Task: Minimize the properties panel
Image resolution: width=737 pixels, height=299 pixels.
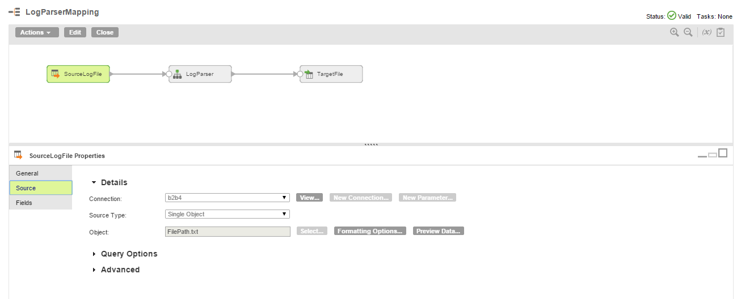Action: coord(702,156)
